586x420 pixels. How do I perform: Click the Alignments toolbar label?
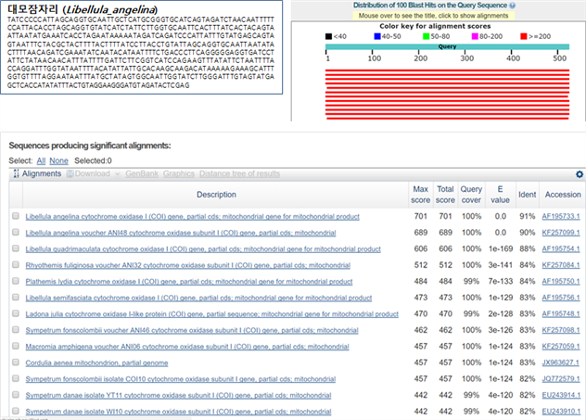[42, 173]
